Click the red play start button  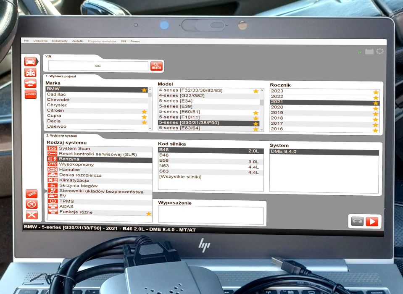372,221
